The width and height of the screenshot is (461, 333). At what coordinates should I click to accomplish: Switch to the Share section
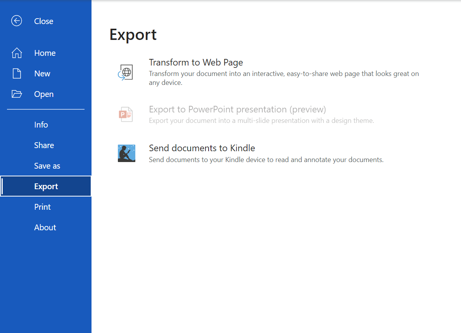44,145
